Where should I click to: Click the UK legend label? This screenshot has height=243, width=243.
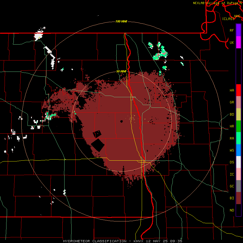232,42
